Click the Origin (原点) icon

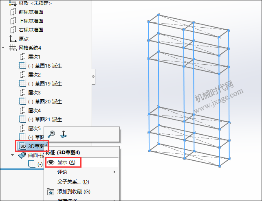13,39
